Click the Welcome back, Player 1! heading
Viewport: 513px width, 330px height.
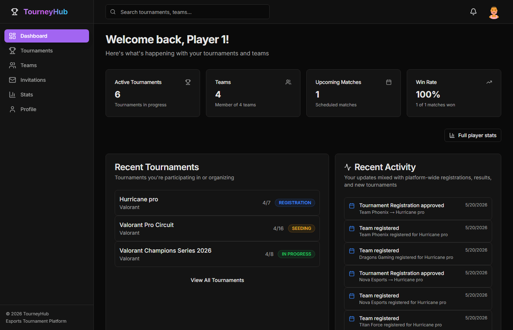(167, 40)
